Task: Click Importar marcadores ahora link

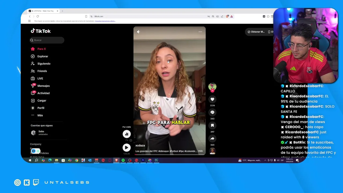Action: [105, 21]
